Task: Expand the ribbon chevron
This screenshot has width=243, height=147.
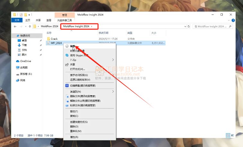Action: tap(229, 20)
